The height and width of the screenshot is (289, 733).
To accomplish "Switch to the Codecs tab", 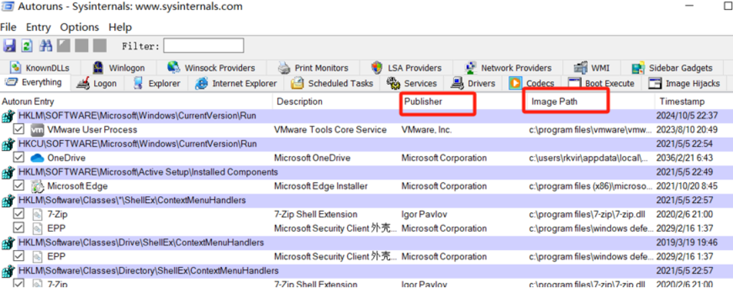I will [531, 83].
